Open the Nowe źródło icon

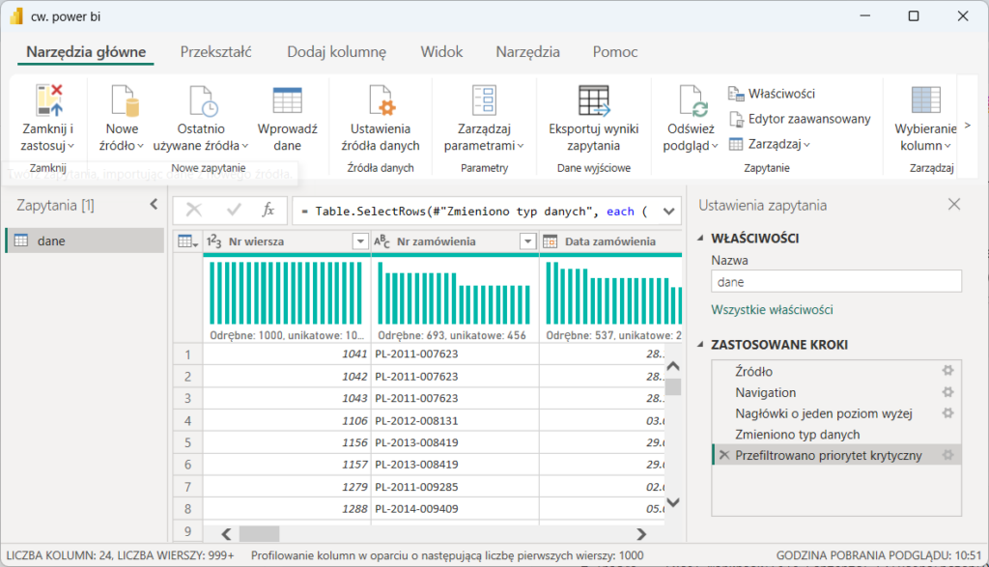(125, 100)
